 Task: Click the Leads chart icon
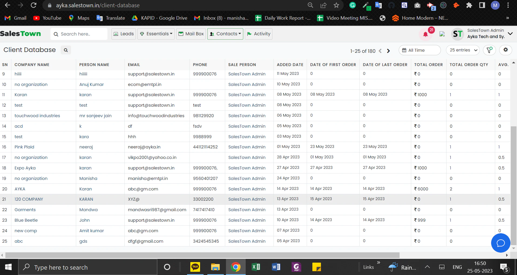pos(116,34)
